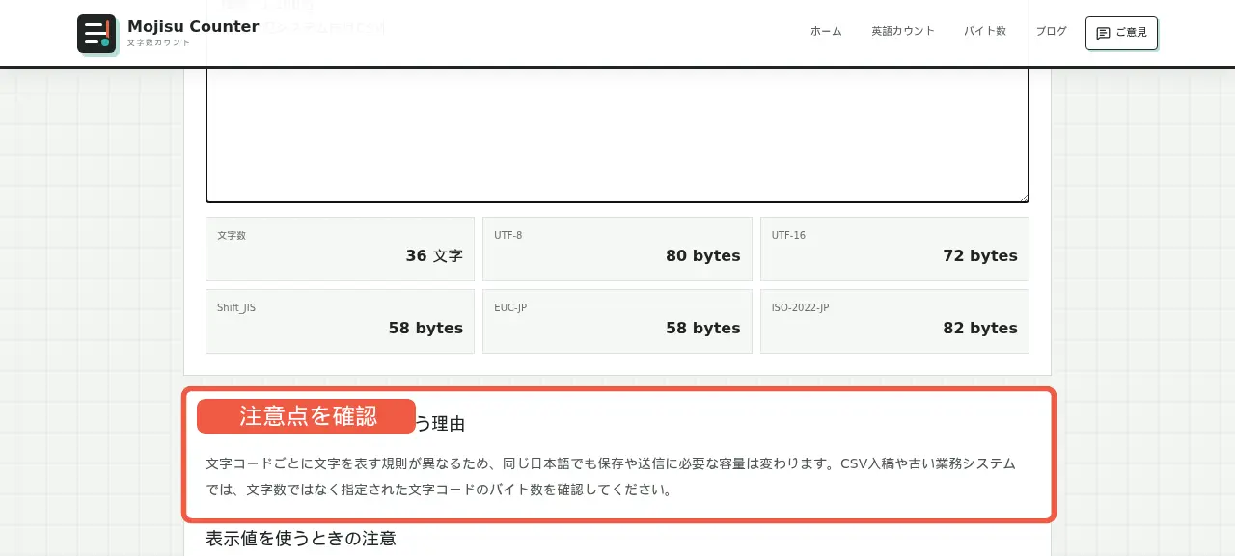Screen dimensions: 1235x556
Task: Open the Mojisu Counter site title
Action: coord(193,26)
